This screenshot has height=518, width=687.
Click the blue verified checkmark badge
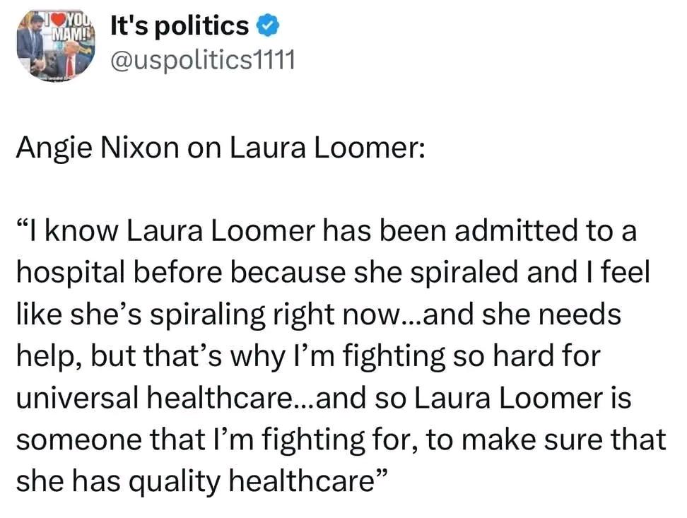point(267,26)
